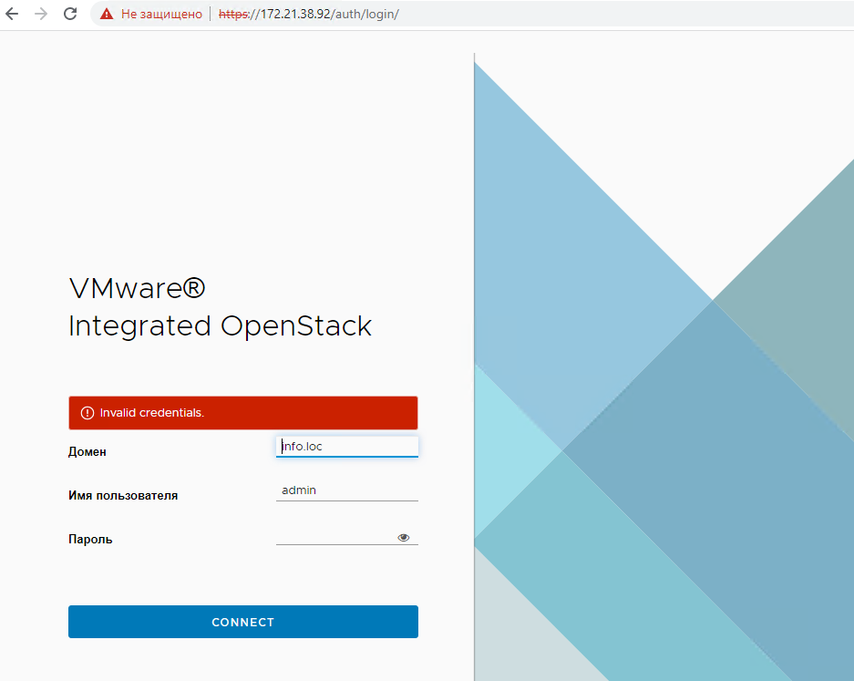Click the 'Не защищено' security label
The height and width of the screenshot is (681, 854).
(161, 15)
